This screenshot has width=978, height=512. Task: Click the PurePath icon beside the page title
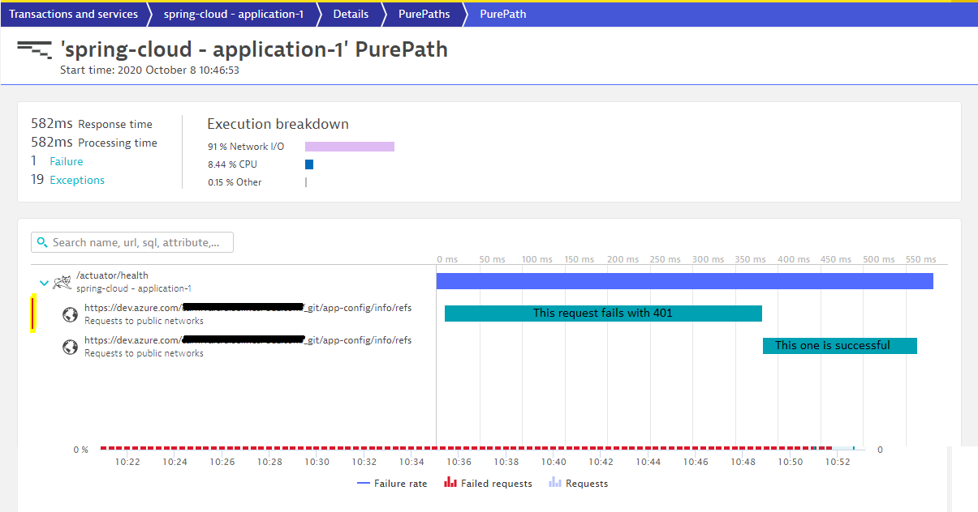click(36, 50)
